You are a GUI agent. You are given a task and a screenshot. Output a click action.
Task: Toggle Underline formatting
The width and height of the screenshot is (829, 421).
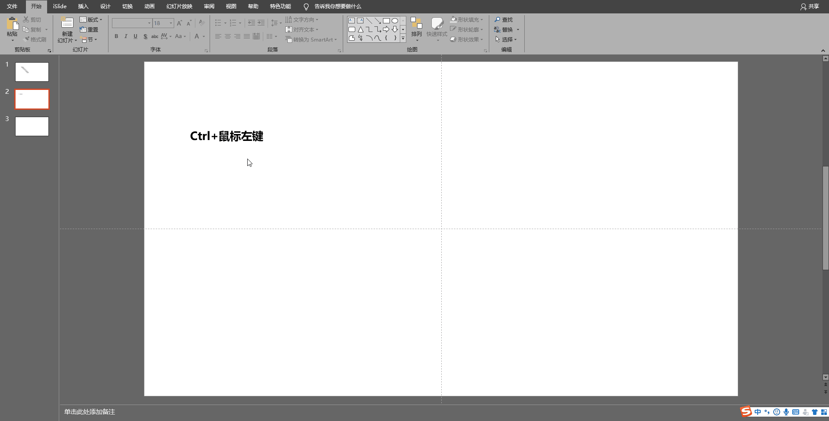point(135,36)
